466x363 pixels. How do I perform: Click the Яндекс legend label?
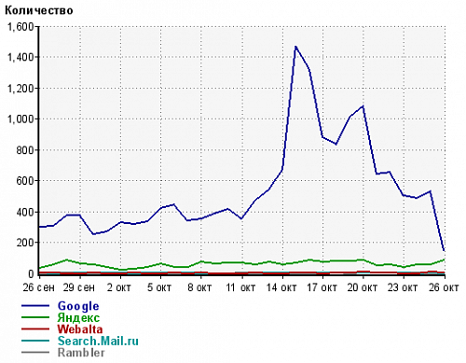(x=78, y=317)
